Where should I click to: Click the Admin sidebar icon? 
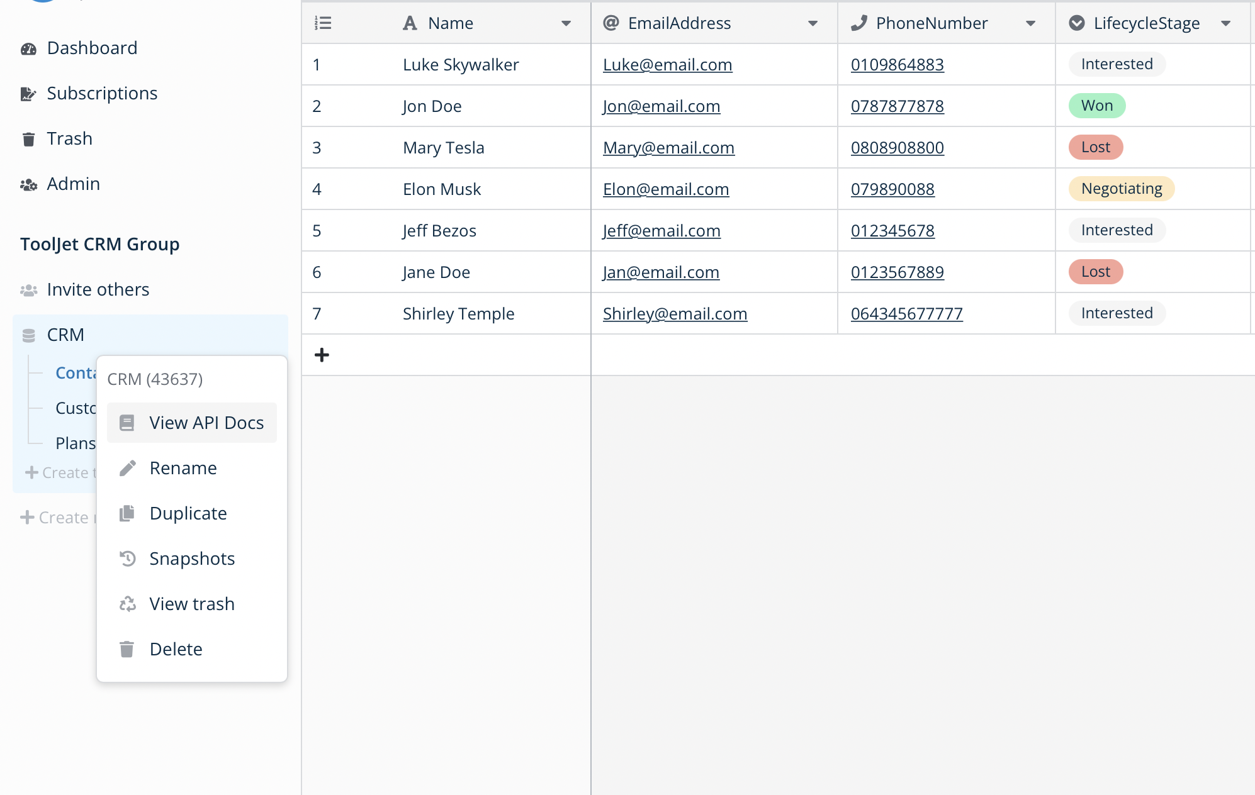(28, 184)
